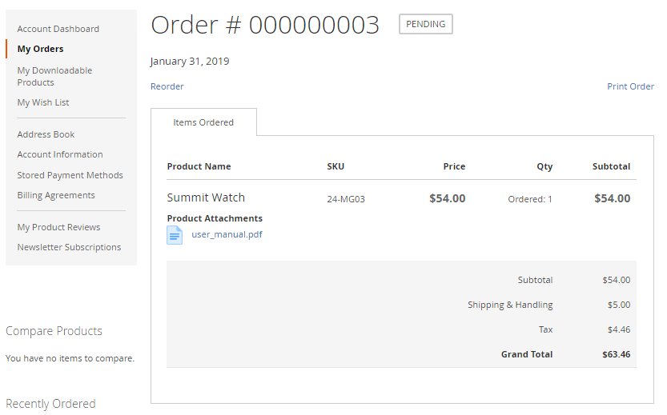Click the Order # 000000003 heading
667x415 pixels.
click(x=265, y=26)
